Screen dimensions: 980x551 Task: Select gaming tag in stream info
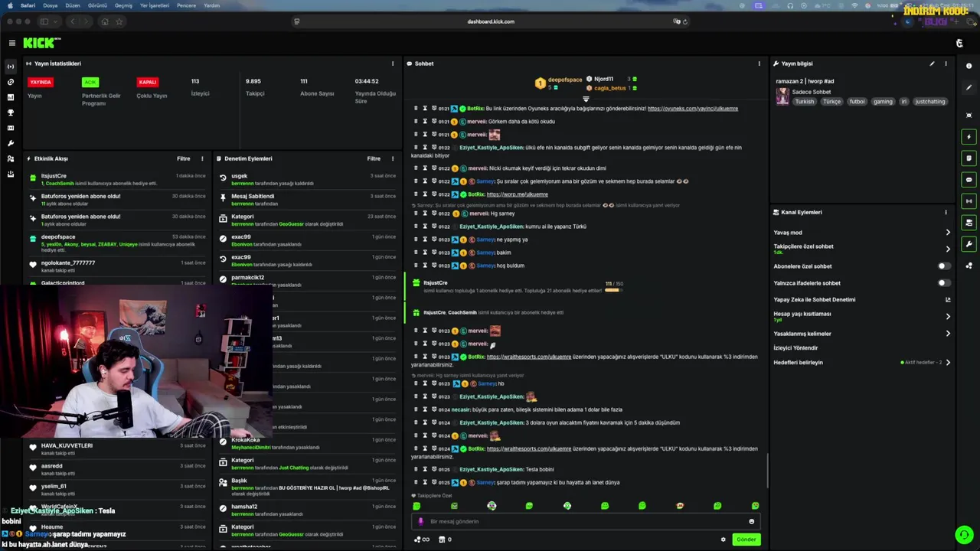(883, 102)
